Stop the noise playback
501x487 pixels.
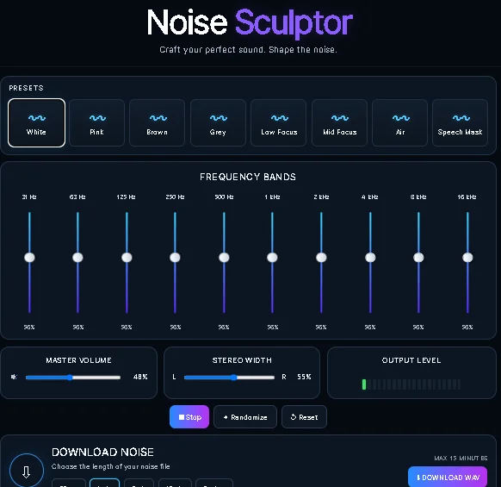pos(189,417)
